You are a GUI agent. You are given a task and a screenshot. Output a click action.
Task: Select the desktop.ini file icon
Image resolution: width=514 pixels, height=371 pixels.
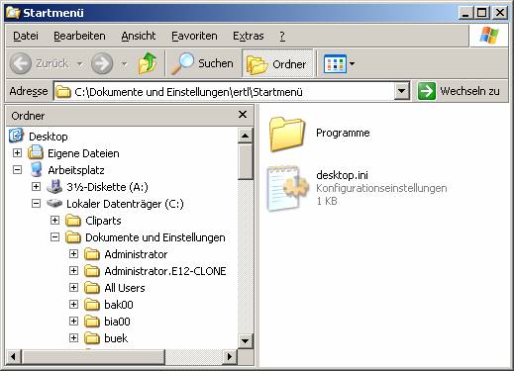pos(288,188)
